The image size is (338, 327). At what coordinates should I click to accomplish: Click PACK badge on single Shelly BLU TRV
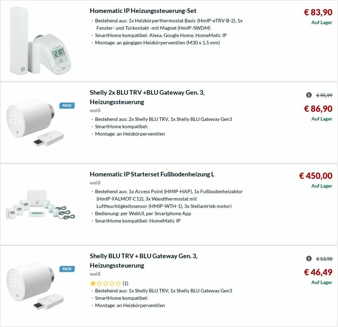point(67,269)
